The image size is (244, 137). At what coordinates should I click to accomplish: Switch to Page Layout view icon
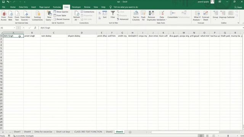207,136
